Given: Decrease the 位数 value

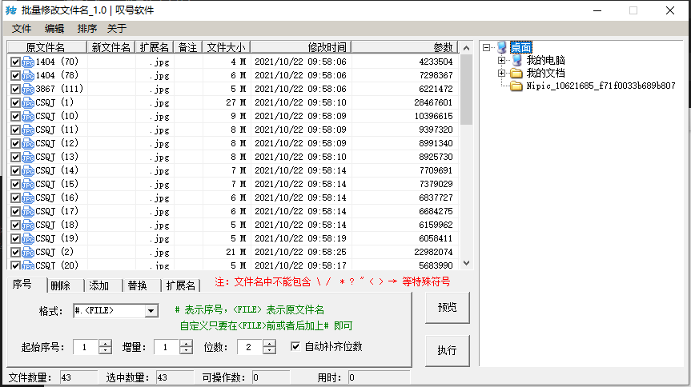Looking at the screenshot, I should pos(269,350).
